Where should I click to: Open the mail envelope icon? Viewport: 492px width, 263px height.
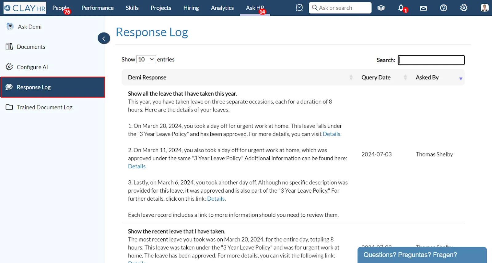(x=423, y=8)
